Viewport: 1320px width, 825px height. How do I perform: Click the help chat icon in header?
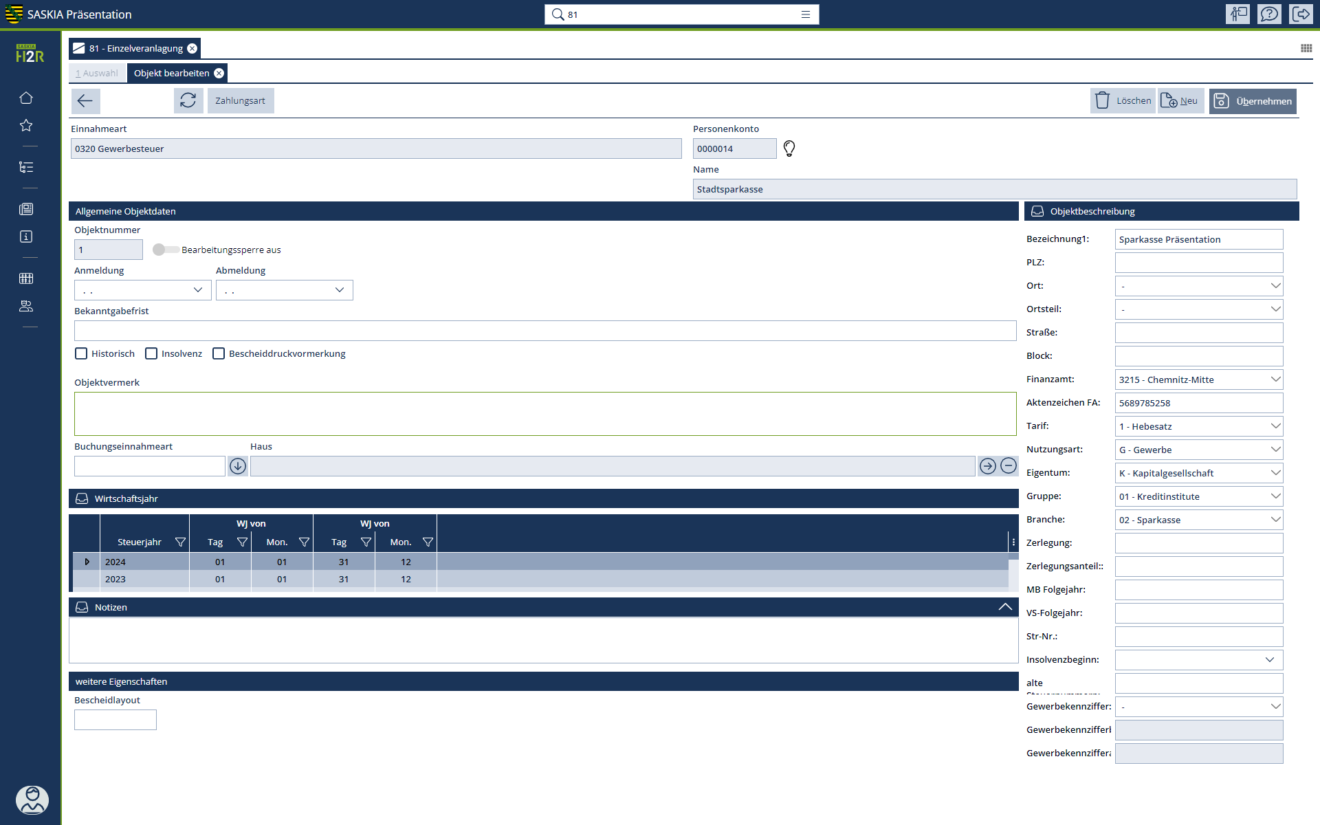1269,14
